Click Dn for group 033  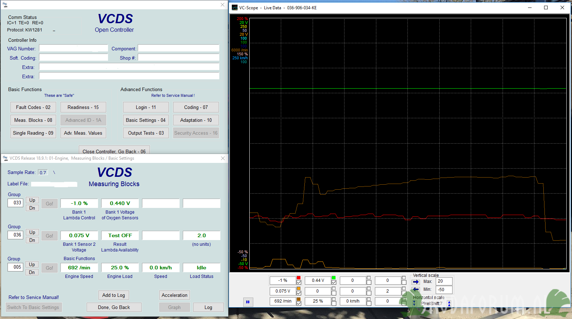click(32, 208)
